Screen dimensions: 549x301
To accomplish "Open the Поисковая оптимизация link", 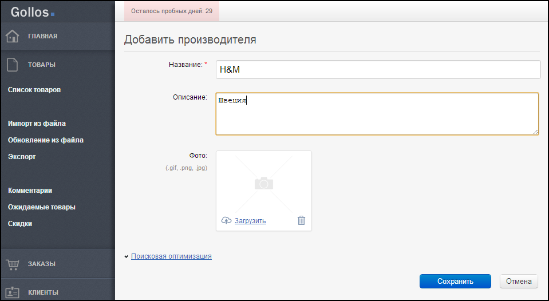I will (x=171, y=256).
